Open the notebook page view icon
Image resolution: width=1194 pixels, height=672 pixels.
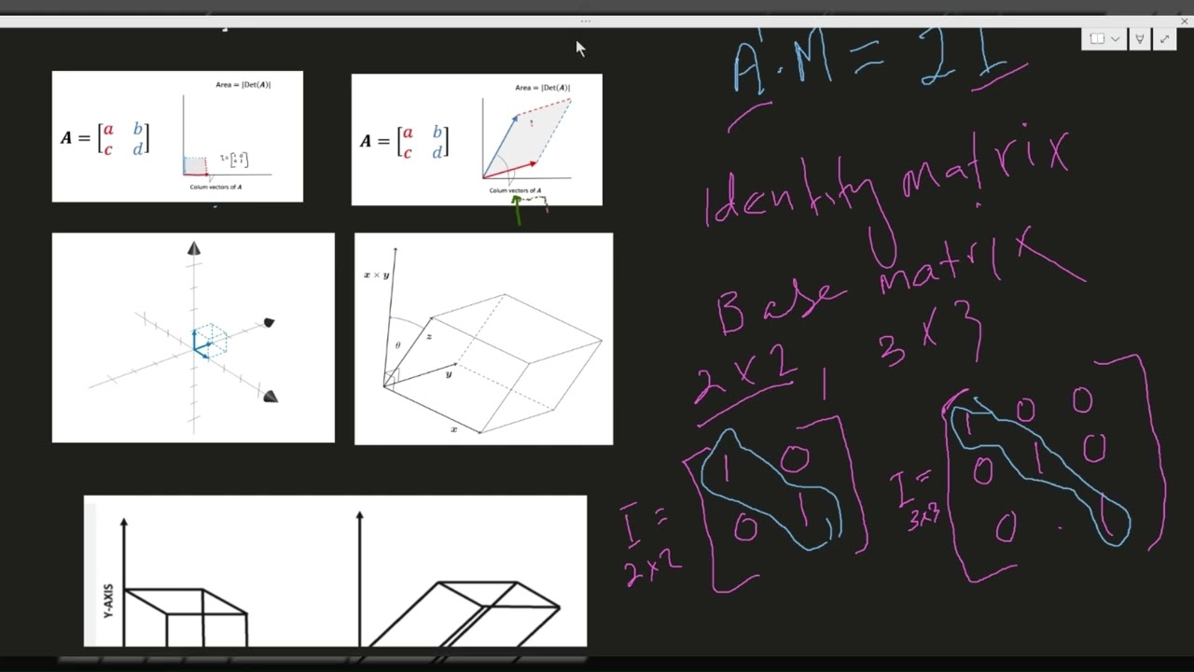[1097, 39]
